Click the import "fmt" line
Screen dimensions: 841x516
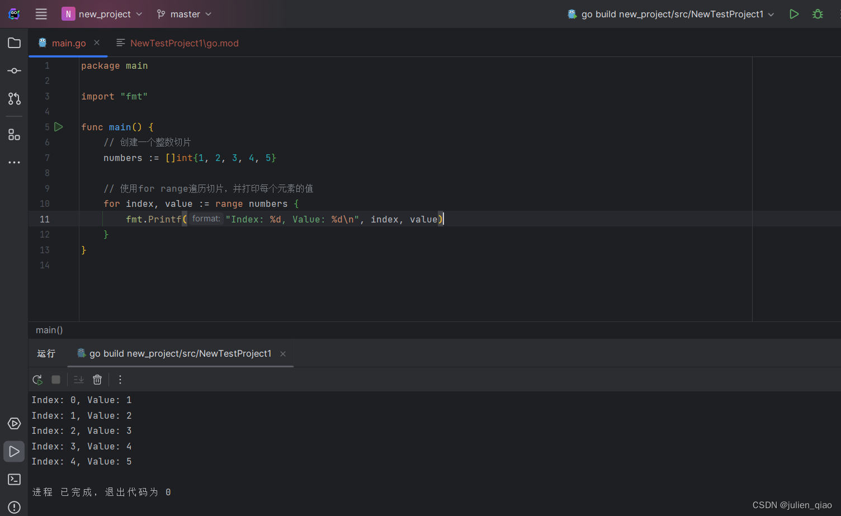pyautogui.click(x=115, y=96)
